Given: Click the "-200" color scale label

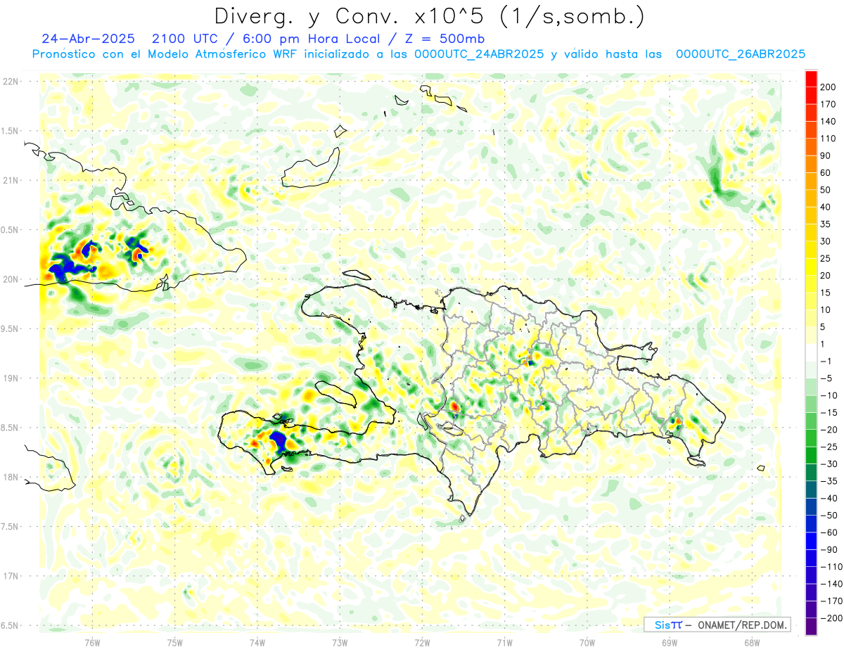Looking at the screenshot, I should pos(831,618).
